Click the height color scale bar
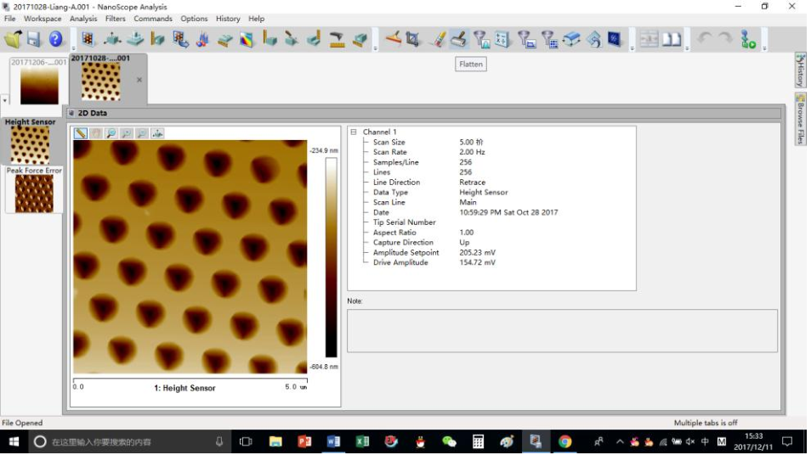 (331, 256)
